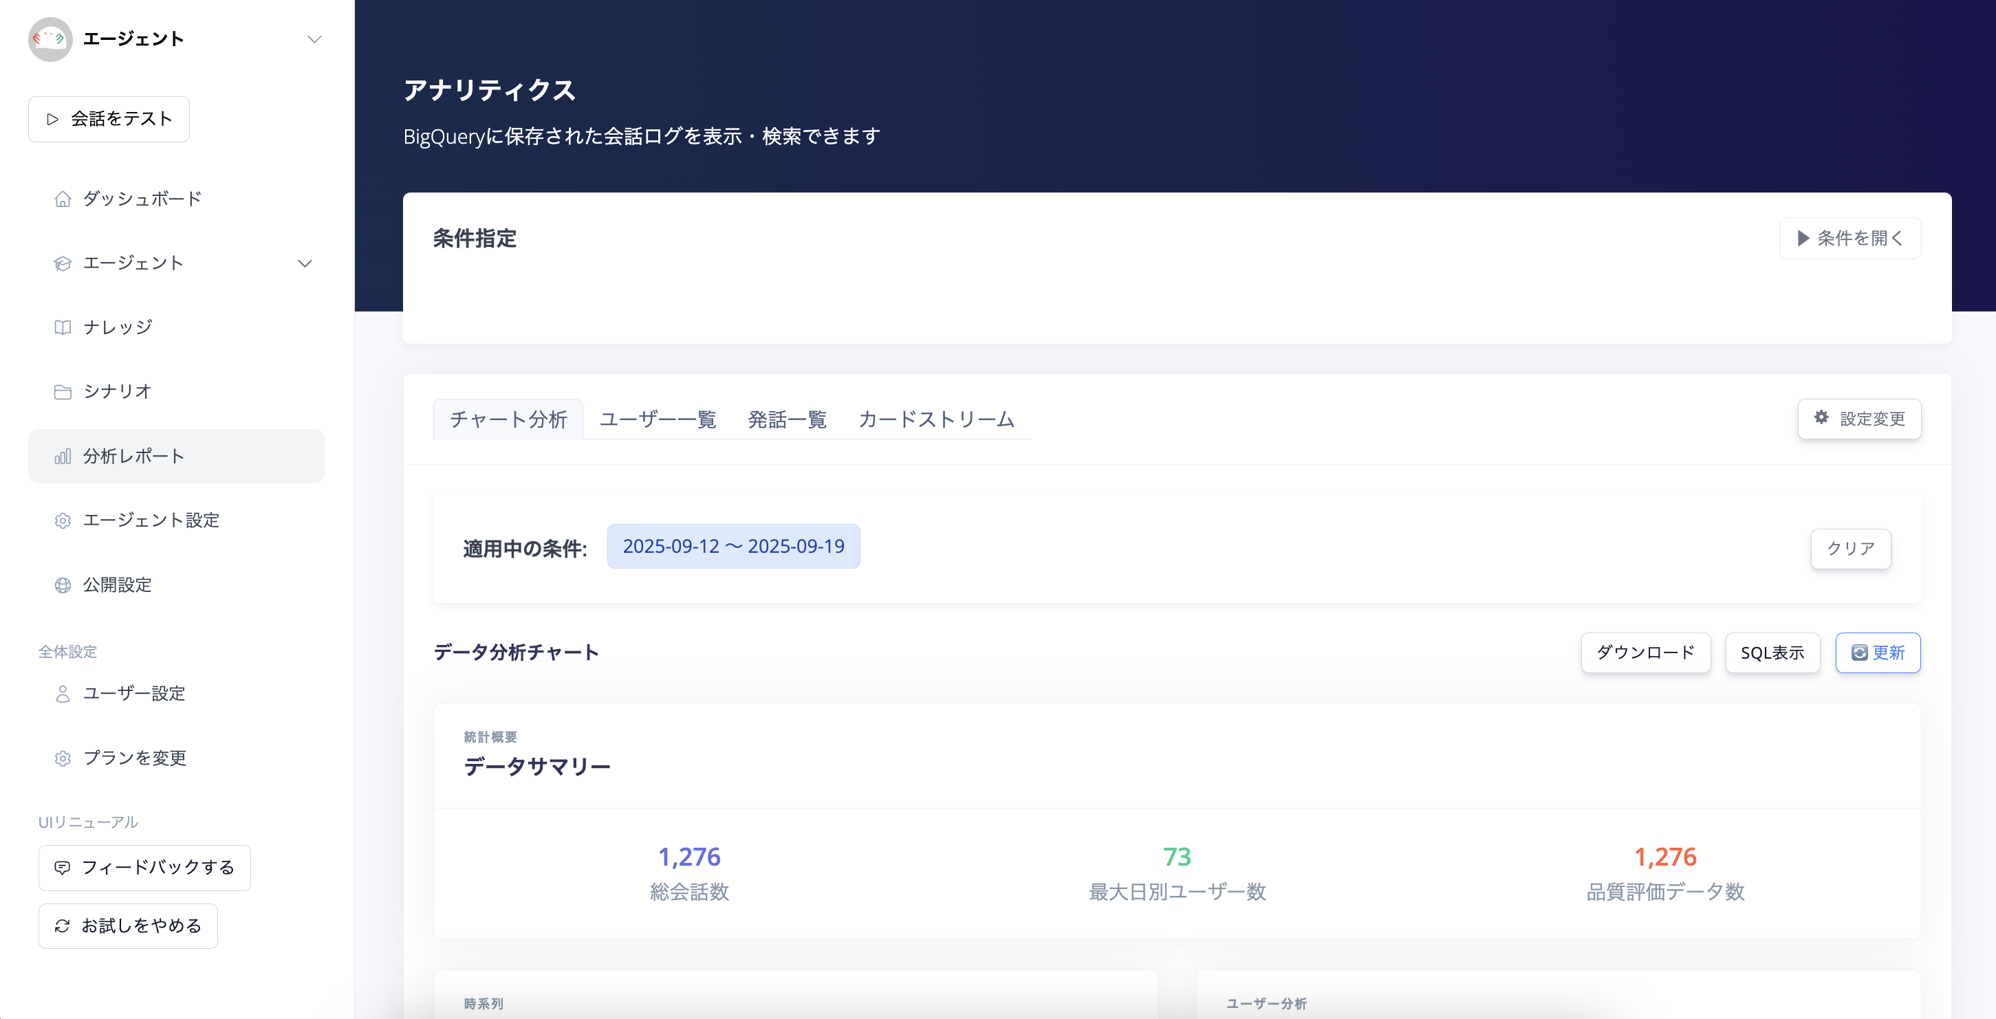The image size is (1996, 1019).
Task: Click the Knowledge book icon
Action: coord(63,327)
